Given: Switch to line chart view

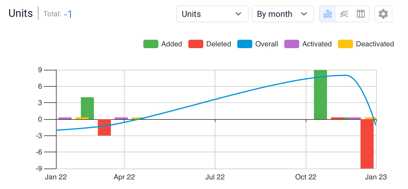Looking at the screenshot, I should point(344,14).
